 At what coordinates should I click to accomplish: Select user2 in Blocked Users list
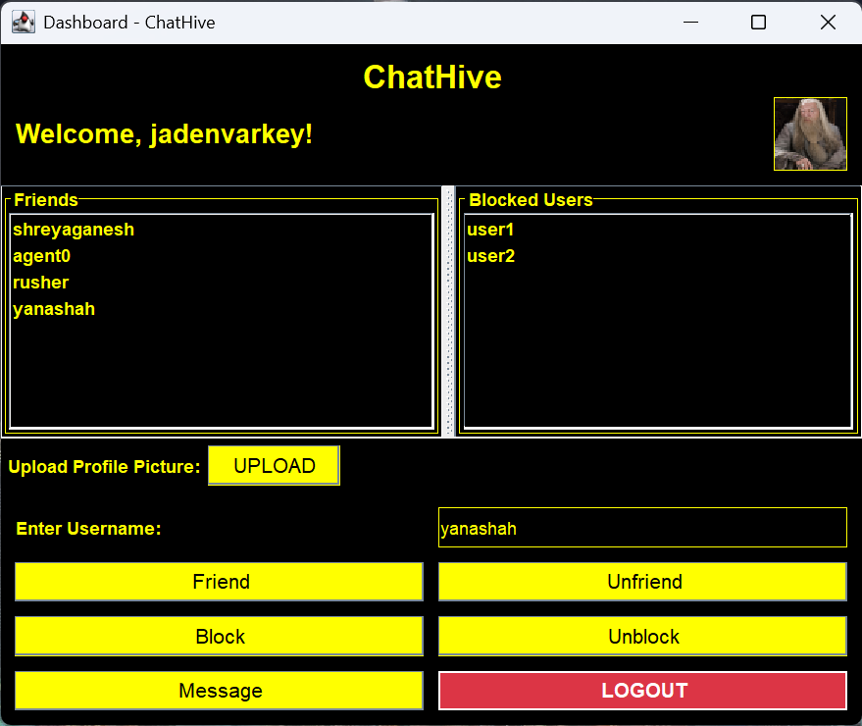coord(490,256)
